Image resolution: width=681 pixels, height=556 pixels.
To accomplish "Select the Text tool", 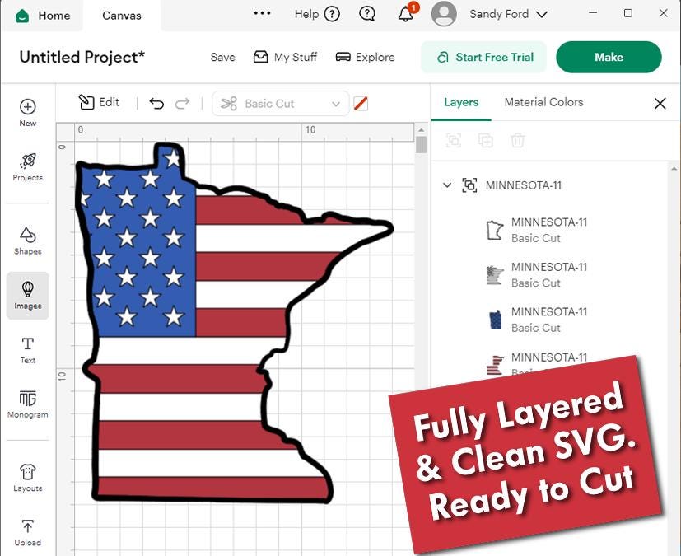I will click(28, 350).
